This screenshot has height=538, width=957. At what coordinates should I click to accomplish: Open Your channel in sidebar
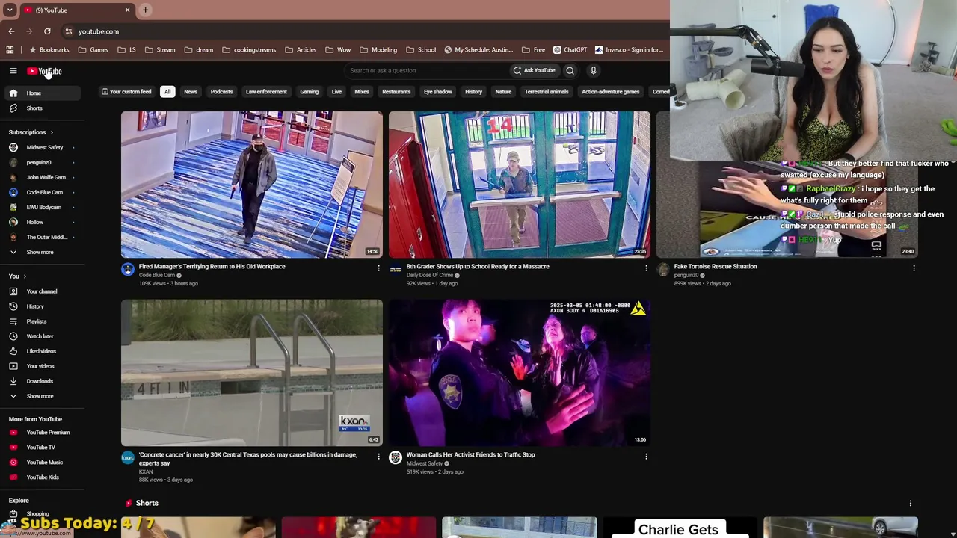41,291
